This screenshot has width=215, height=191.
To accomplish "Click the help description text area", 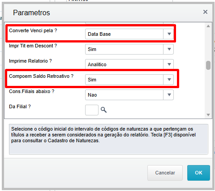I will (x=108, y=139).
